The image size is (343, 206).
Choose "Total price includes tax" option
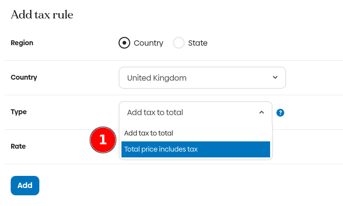(161, 149)
